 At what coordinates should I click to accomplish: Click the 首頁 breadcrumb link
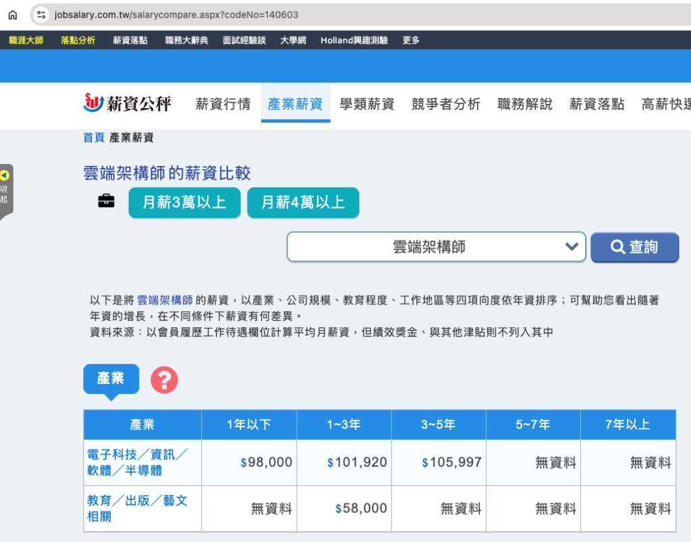(x=93, y=138)
